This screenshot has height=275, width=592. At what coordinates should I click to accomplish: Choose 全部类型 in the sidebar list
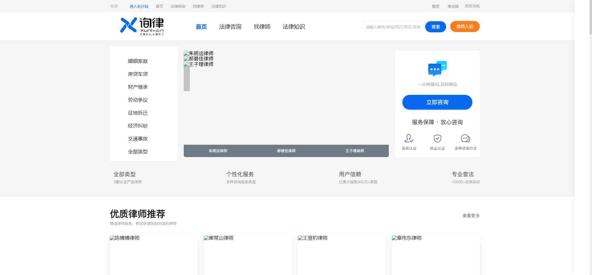coord(138,152)
